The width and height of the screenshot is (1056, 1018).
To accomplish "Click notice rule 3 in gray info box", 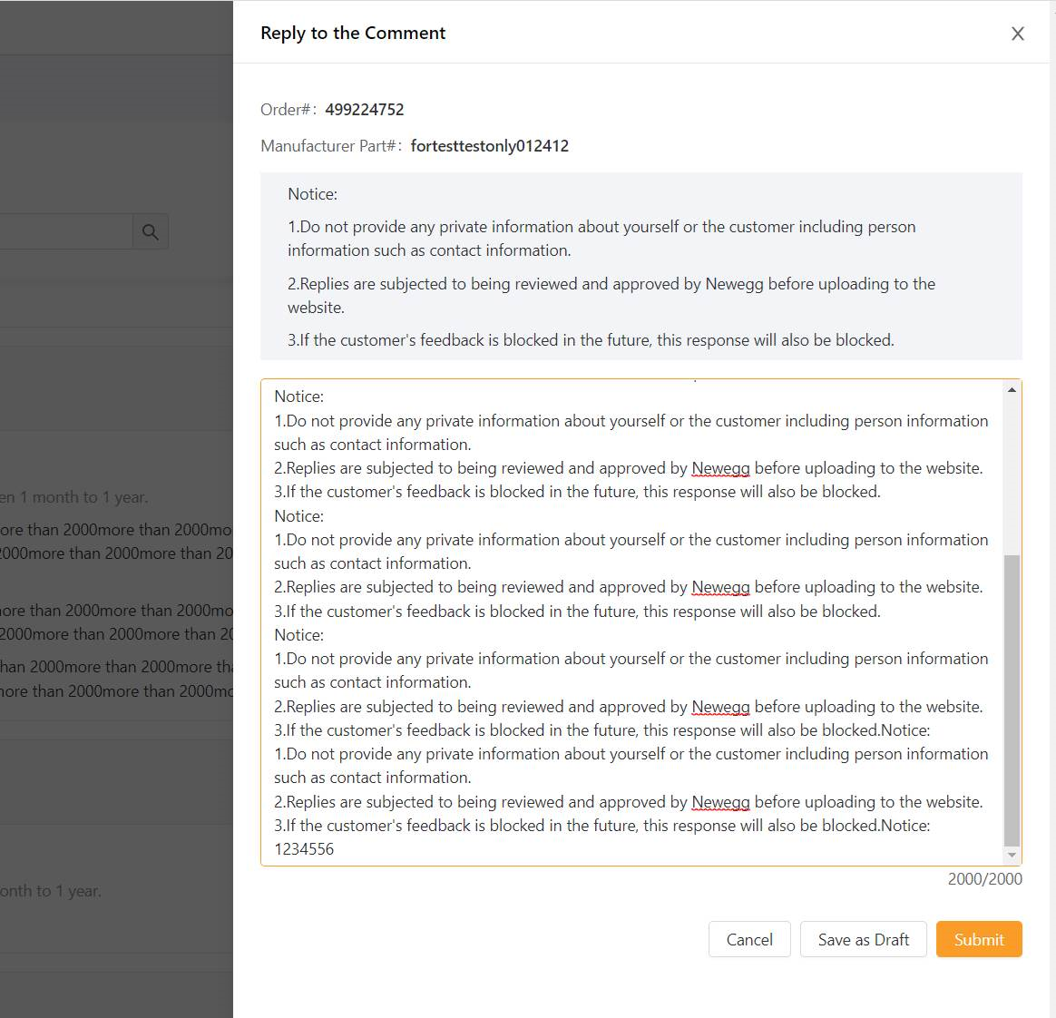I will [x=591, y=340].
